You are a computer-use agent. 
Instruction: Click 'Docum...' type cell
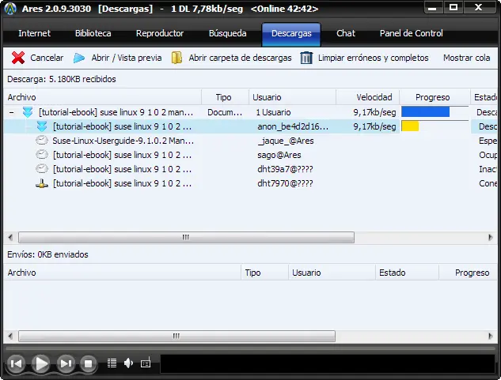(225, 112)
